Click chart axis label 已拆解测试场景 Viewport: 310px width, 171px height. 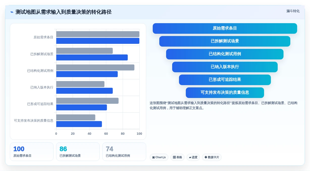click(x=42, y=54)
